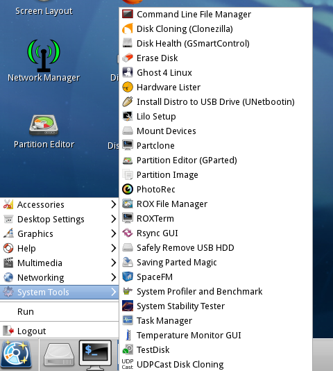The height and width of the screenshot is (371, 333).
Task: Select Run from the start menu
Action: (60, 312)
